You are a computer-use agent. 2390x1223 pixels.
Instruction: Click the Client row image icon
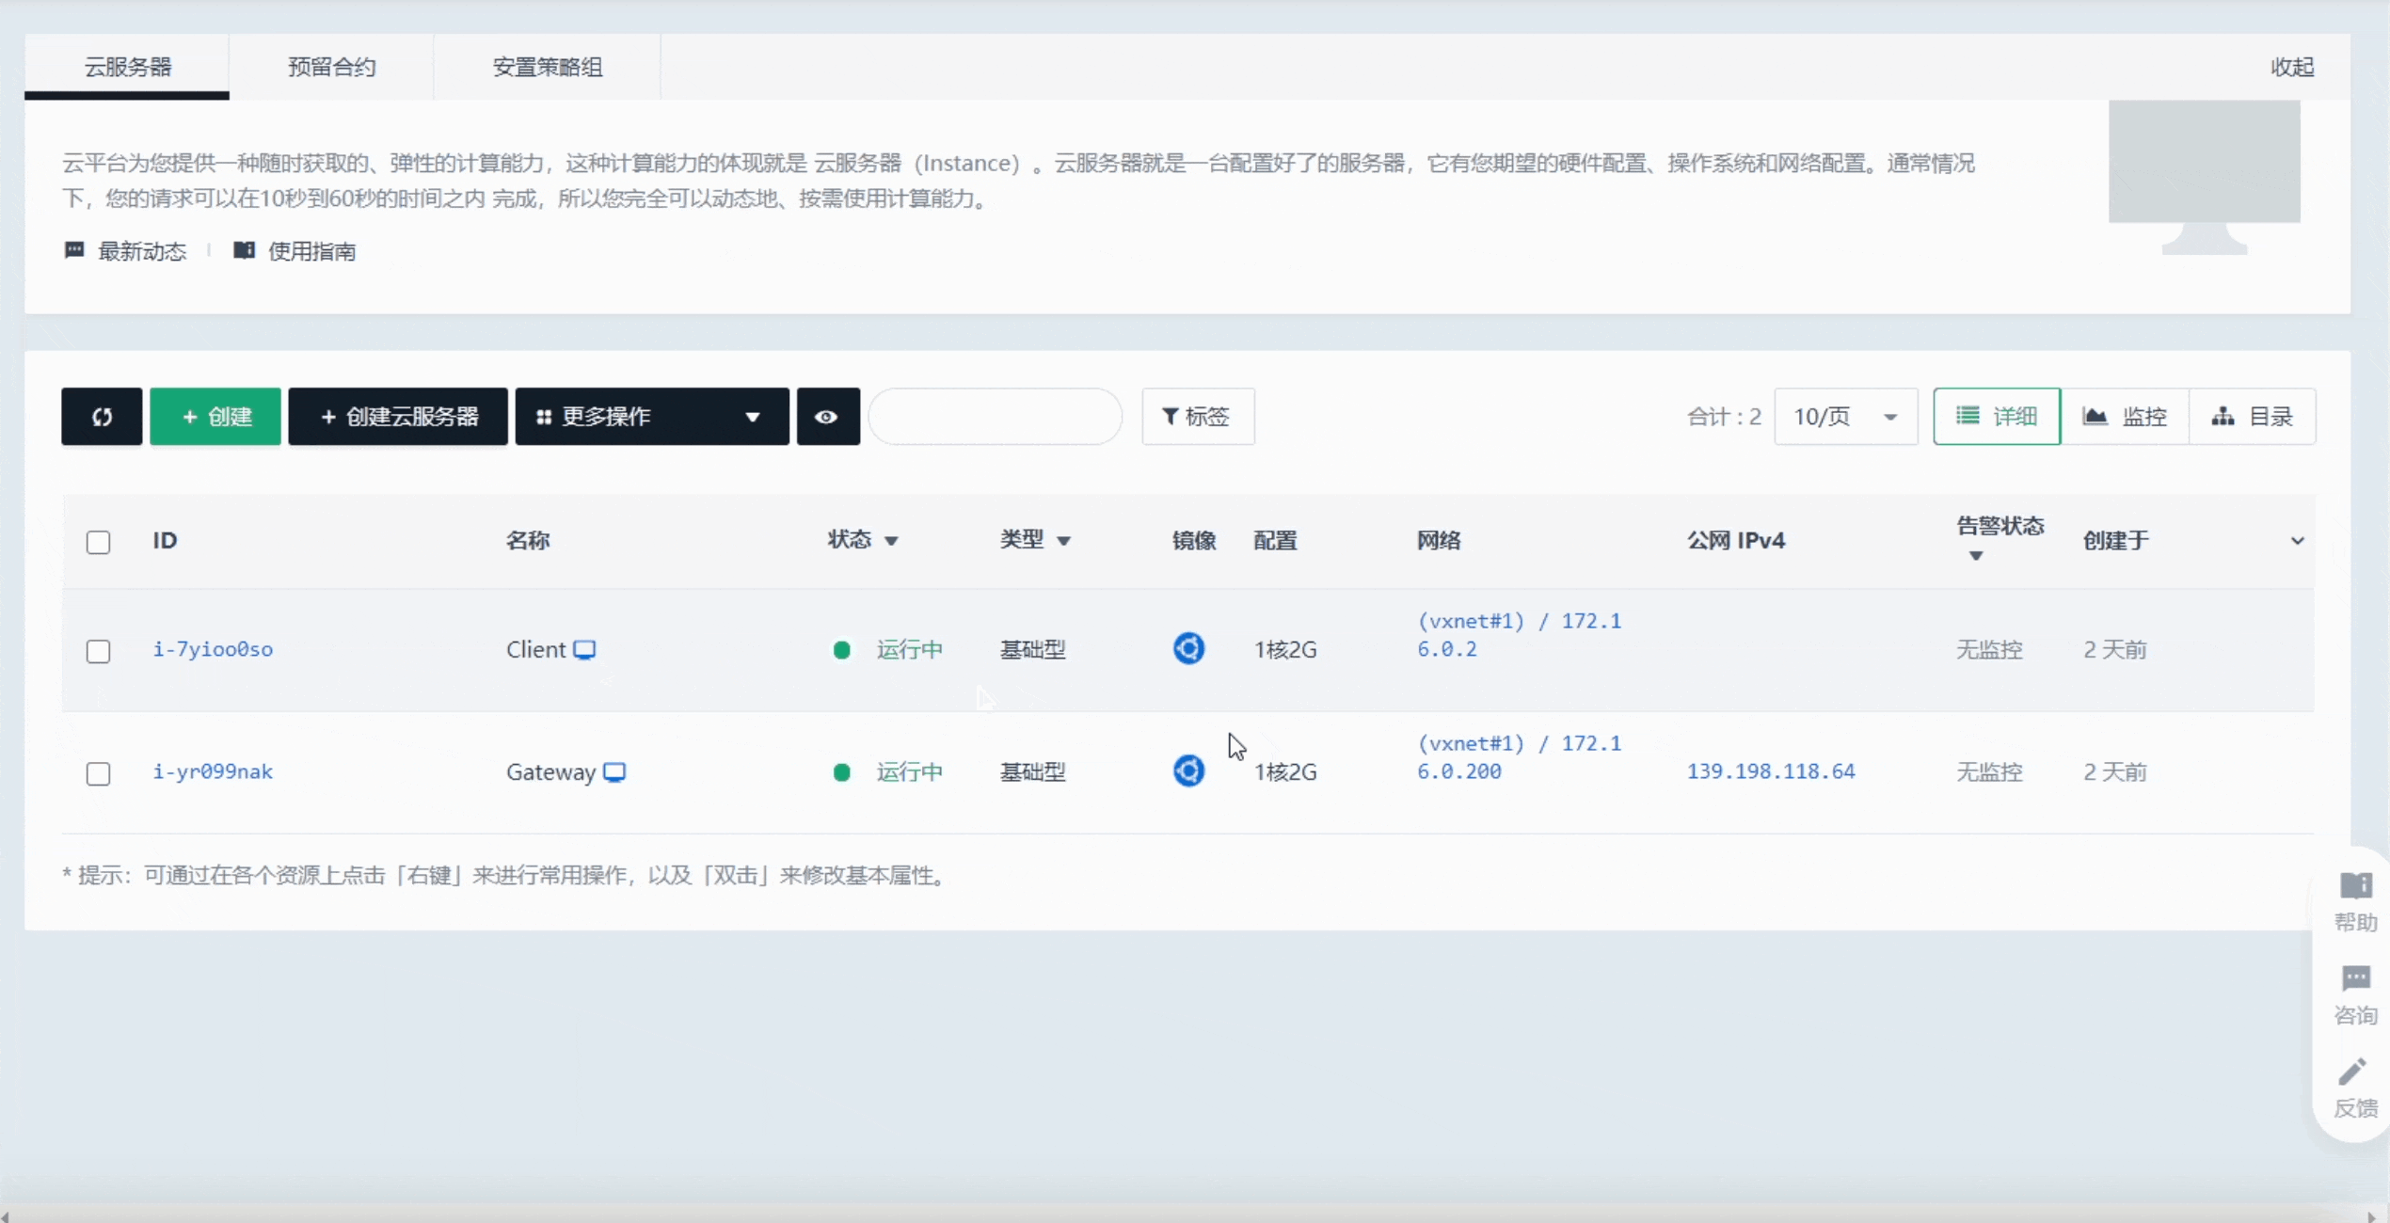[x=1188, y=648]
